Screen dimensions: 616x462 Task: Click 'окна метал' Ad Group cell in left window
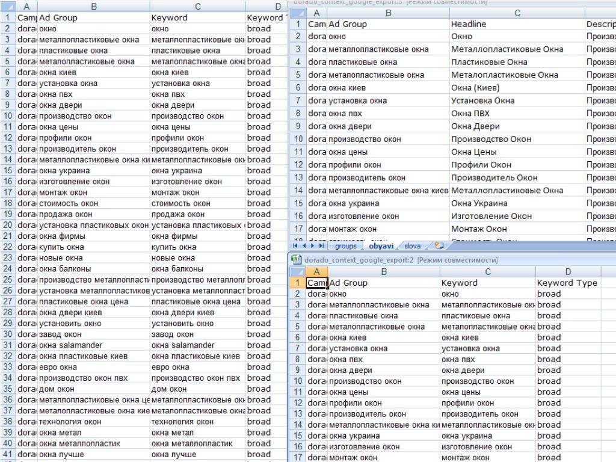point(94,433)
